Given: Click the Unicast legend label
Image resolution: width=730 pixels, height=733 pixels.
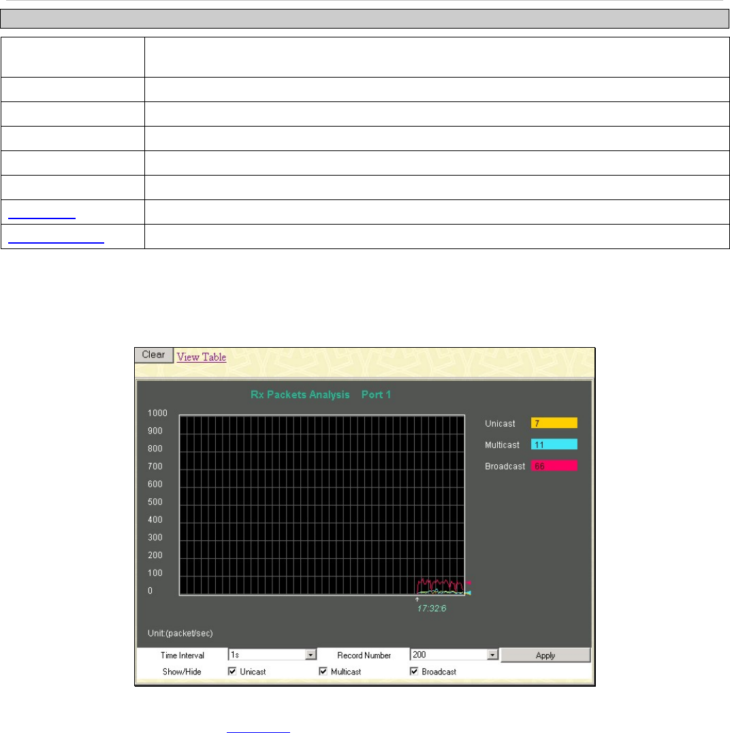Looking at the screenshot, I should point(500,423).
